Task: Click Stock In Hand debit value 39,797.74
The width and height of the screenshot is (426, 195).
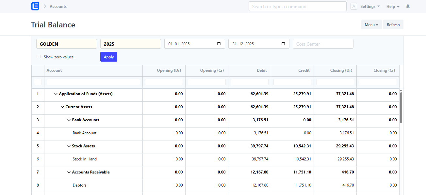Action: click(260, 159)
